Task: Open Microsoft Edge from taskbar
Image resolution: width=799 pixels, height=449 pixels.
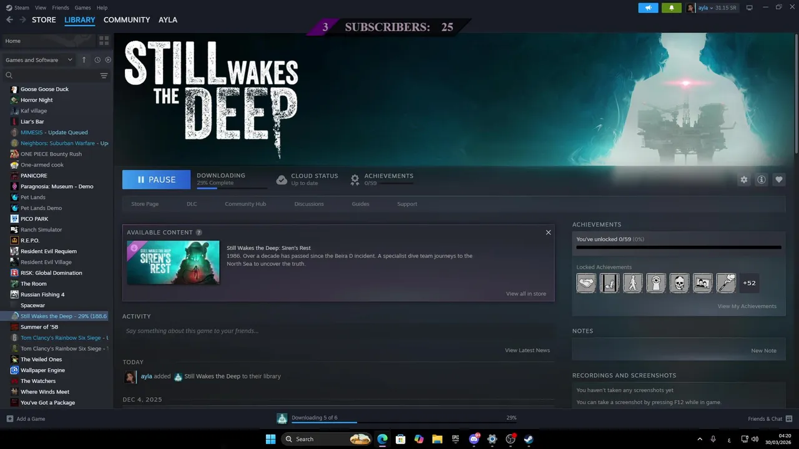Action: 382,439
